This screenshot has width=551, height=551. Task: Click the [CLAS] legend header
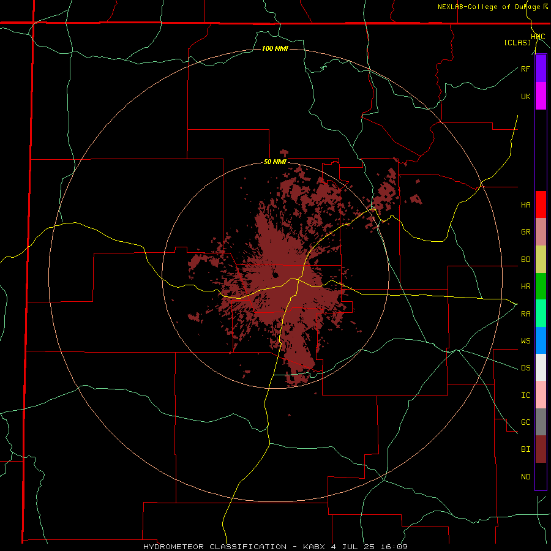[517, 43]
